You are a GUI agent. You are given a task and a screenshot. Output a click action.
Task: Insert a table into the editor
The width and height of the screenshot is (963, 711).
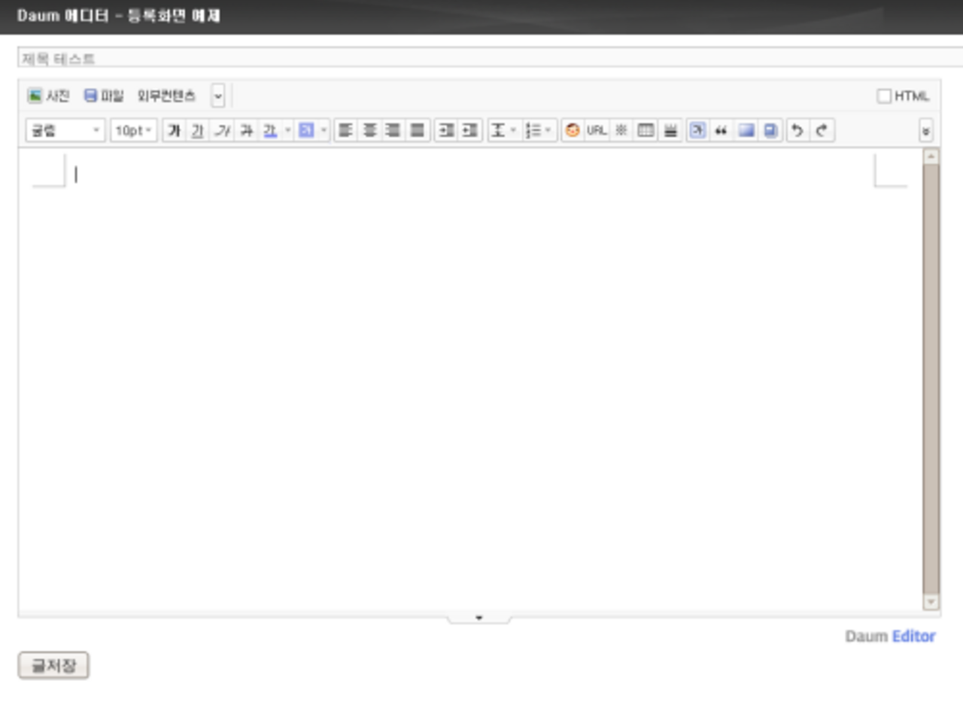646,131
